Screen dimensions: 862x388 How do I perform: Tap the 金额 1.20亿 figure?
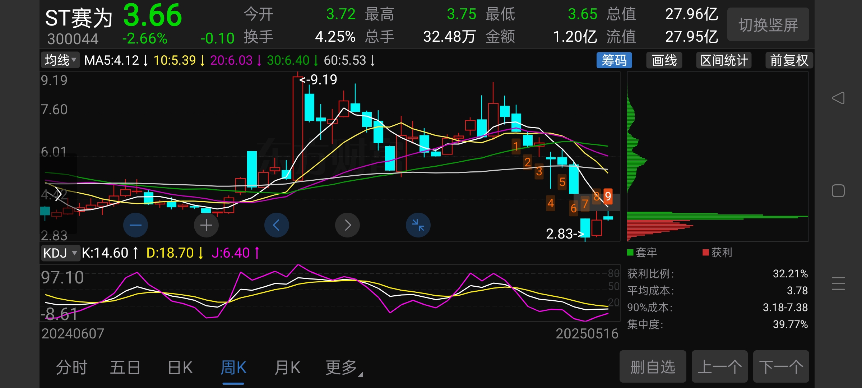tap(575, 37)
